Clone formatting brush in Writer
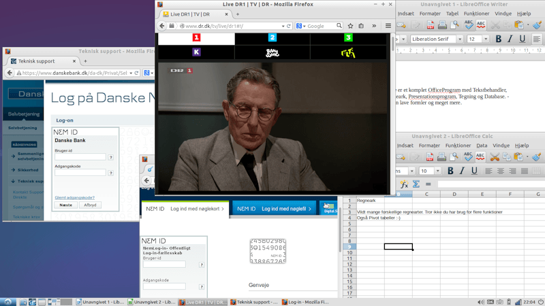545x306 pixels. [537, 25]
